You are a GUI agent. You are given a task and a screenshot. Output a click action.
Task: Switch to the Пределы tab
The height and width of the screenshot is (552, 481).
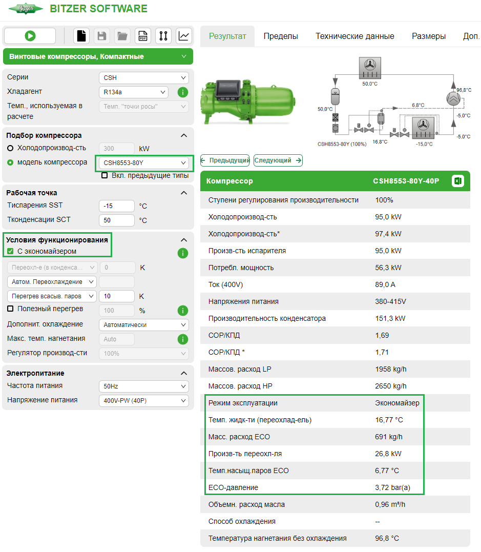tap(281, 36)
